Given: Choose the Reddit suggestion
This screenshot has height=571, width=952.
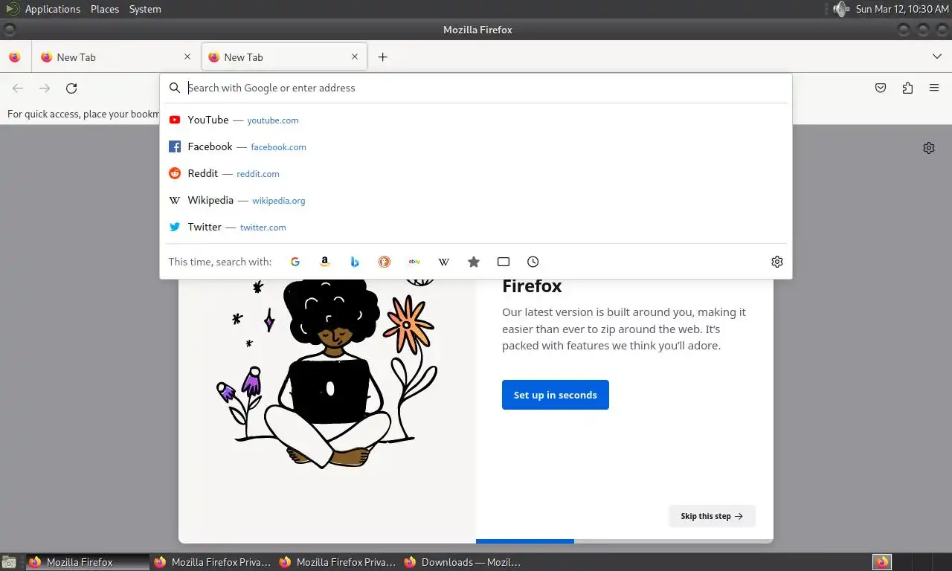Looking at the screenshot, I should coord(476,173).
